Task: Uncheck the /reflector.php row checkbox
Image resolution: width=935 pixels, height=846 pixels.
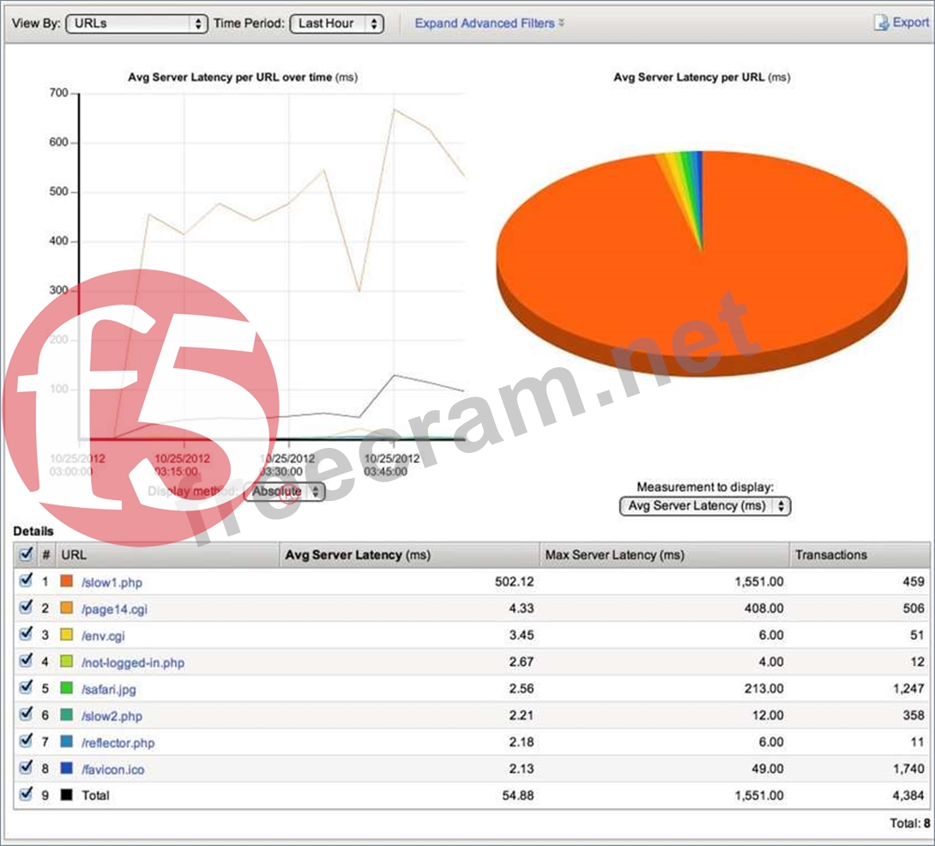Action: point(26,741)
